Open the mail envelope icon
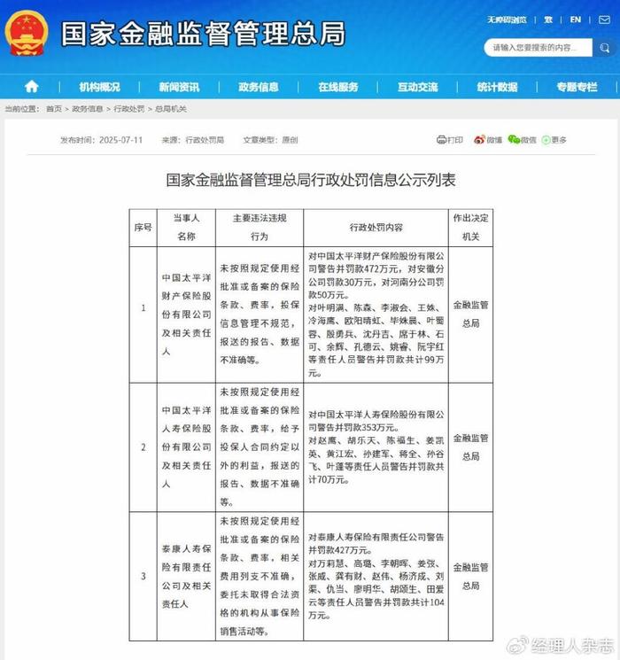The height and width of the screenshot is (660, 620). click(x=604, y=19)
